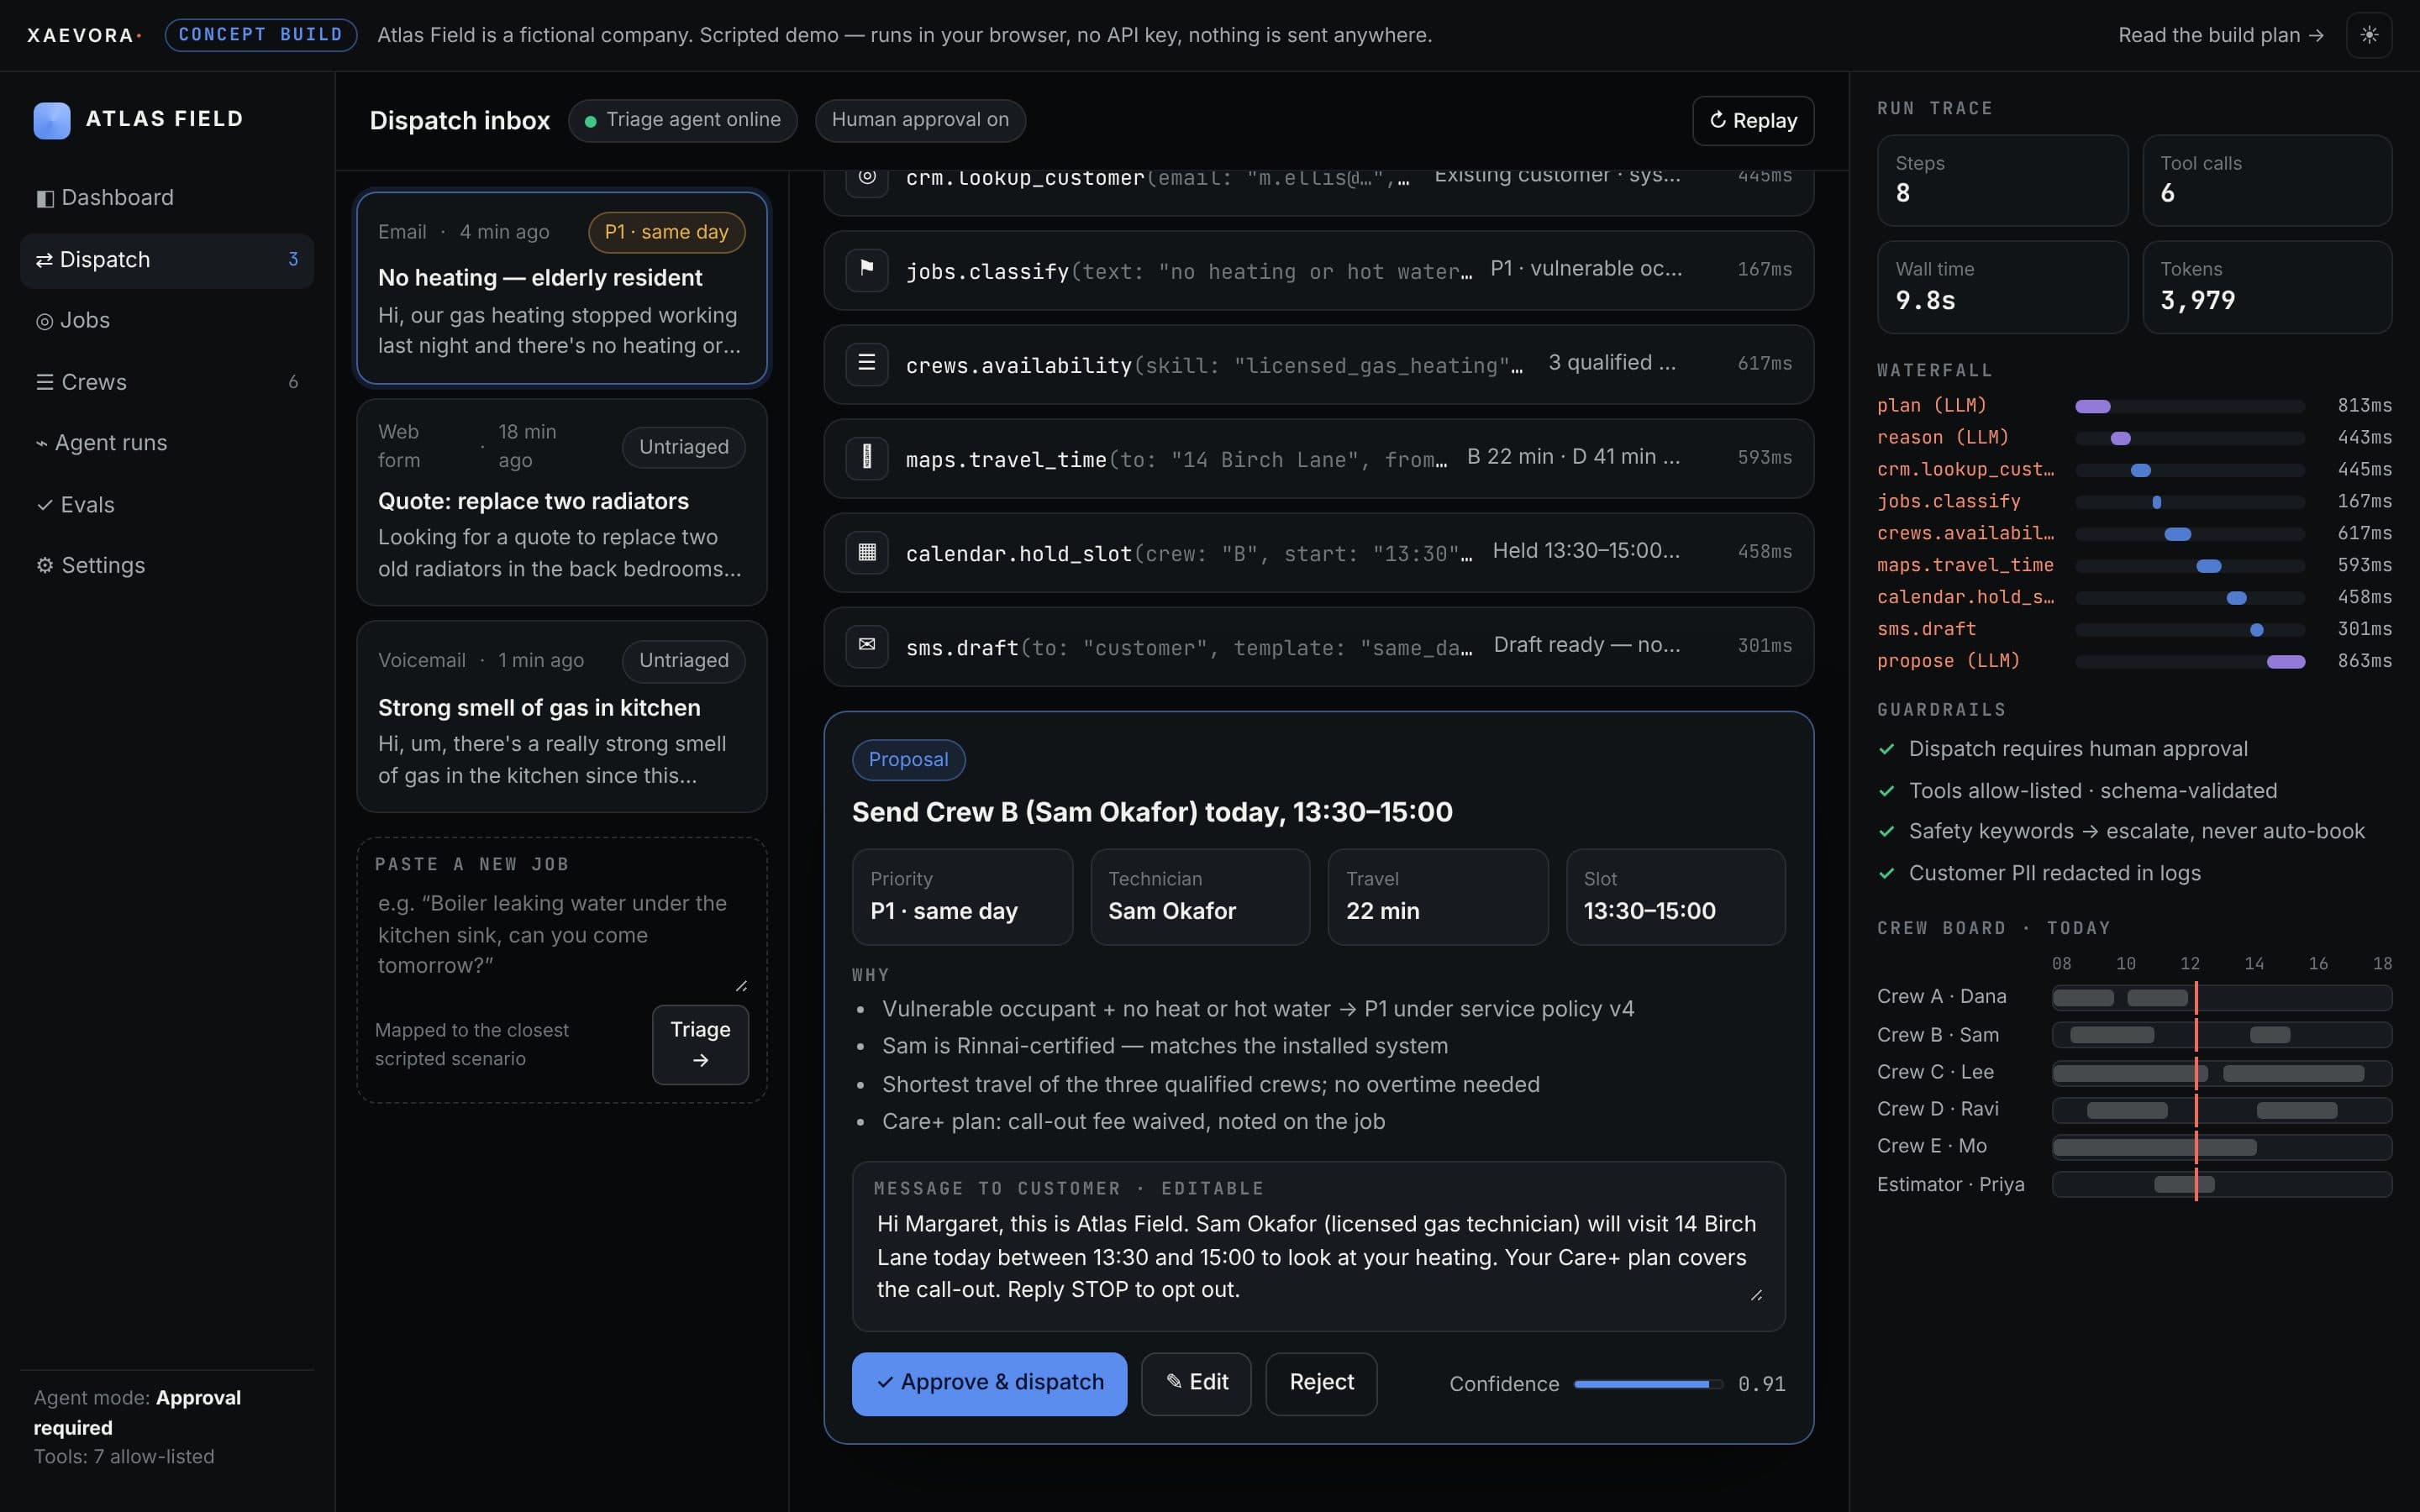
Task: Click the Edit proposal button
Action: pos(1196,1383)
